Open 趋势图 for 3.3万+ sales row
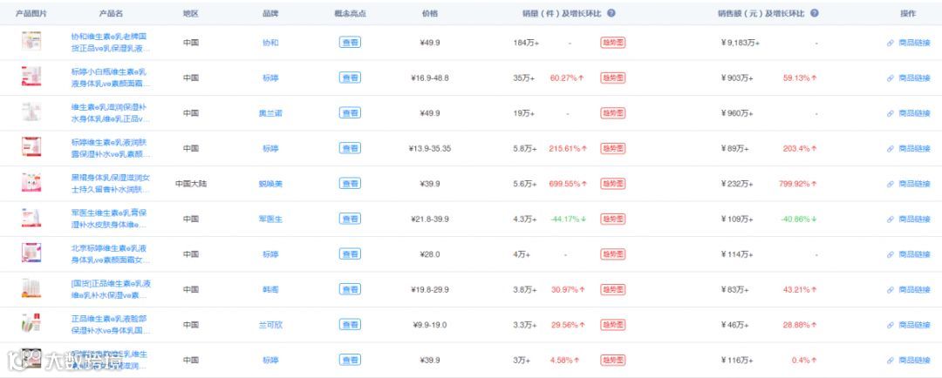 click(x=613, y=325)
